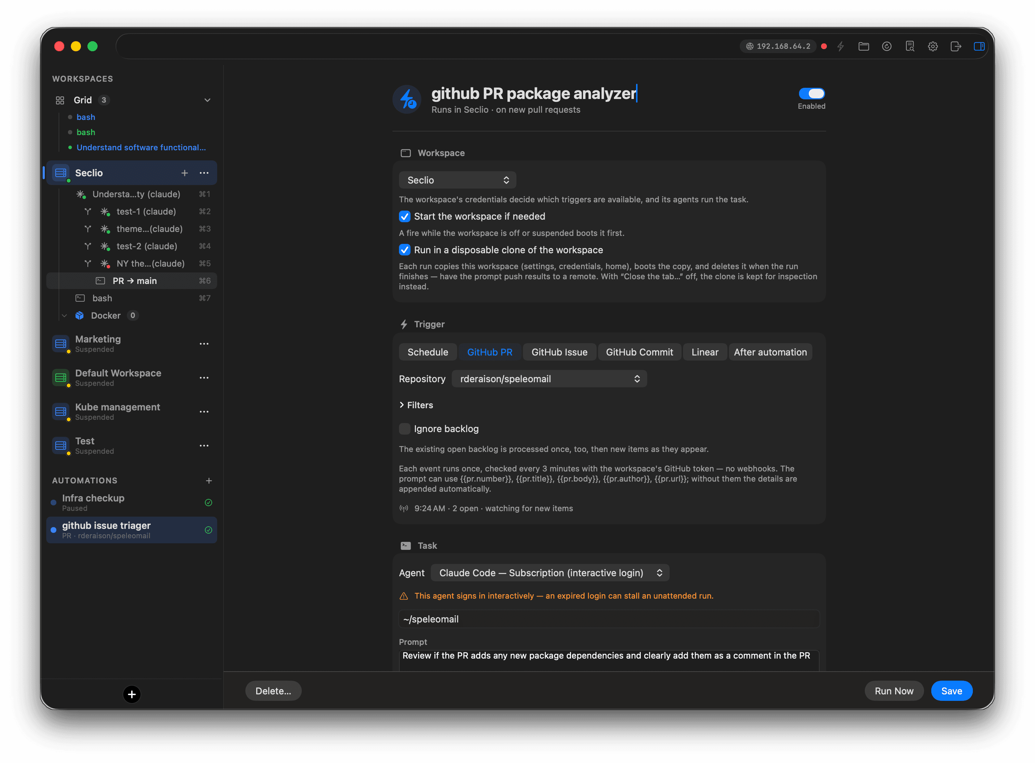Screen dimensions: 1035x763
Task: Click the Save button
Action: pos(952,691)
